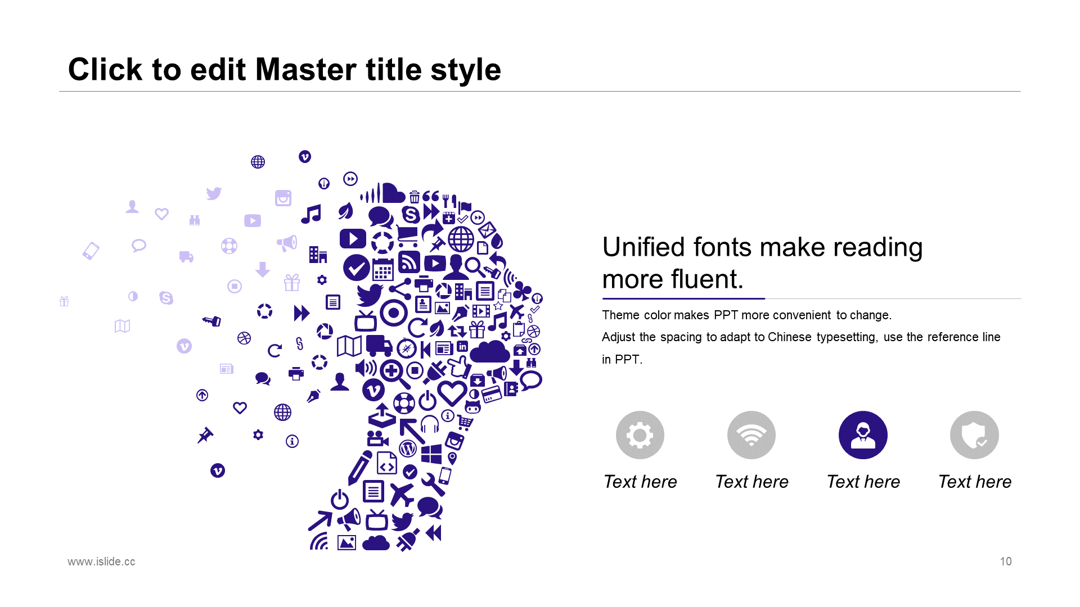Click the calendar grid icon
Screen dimensions: 1080x607
click(382, 270)
